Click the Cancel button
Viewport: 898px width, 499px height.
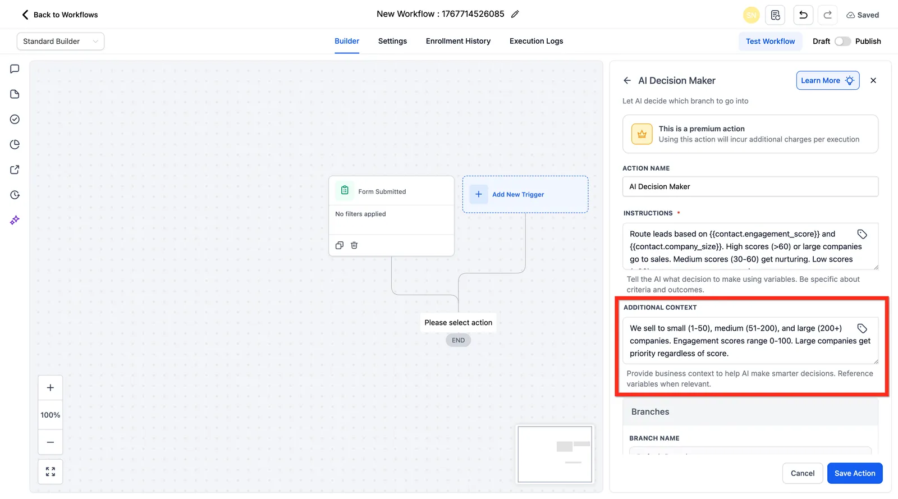[803, 473]
